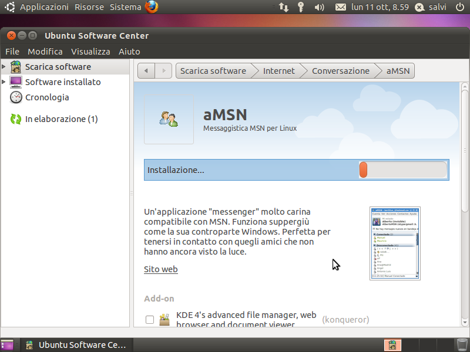This screenshot has height=352, width=470.
Task: Open the mail envelope indicator
Action: point(341,7)
